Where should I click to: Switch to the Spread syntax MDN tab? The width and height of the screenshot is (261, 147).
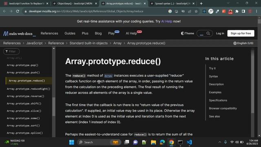172,4
